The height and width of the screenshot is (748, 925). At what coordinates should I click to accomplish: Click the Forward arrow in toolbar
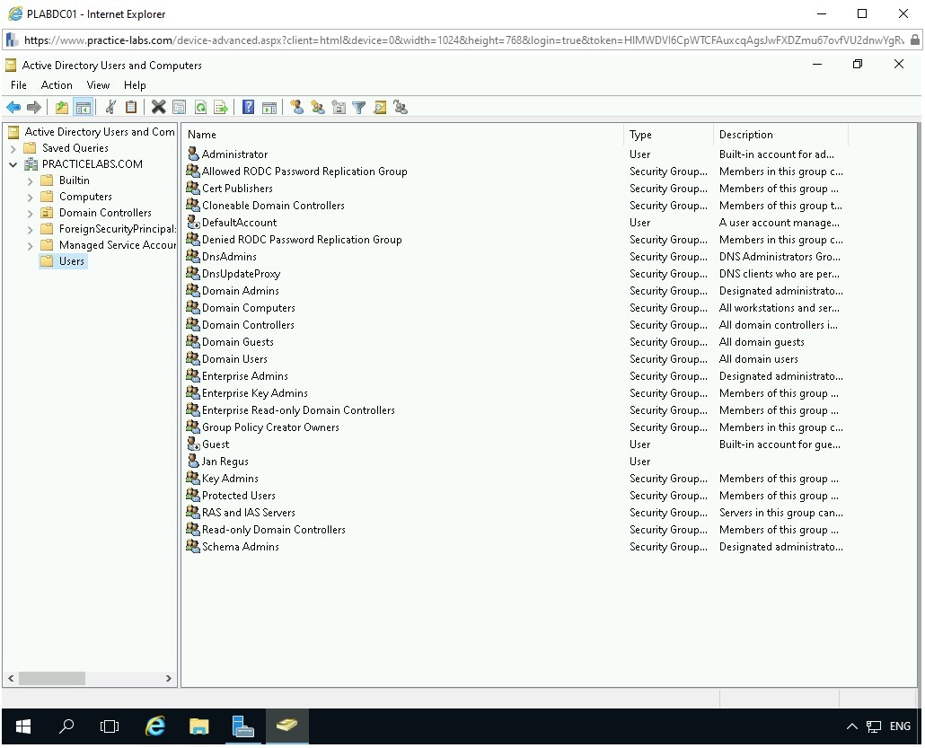[34, 108]
